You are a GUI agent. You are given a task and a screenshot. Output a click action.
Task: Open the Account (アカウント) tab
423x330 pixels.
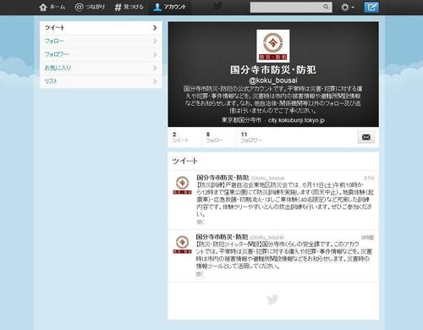pos(170,7)
